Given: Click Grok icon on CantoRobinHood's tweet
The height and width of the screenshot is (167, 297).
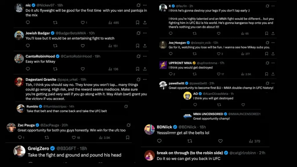Looking at the screenshot, I should coord(138,56).
